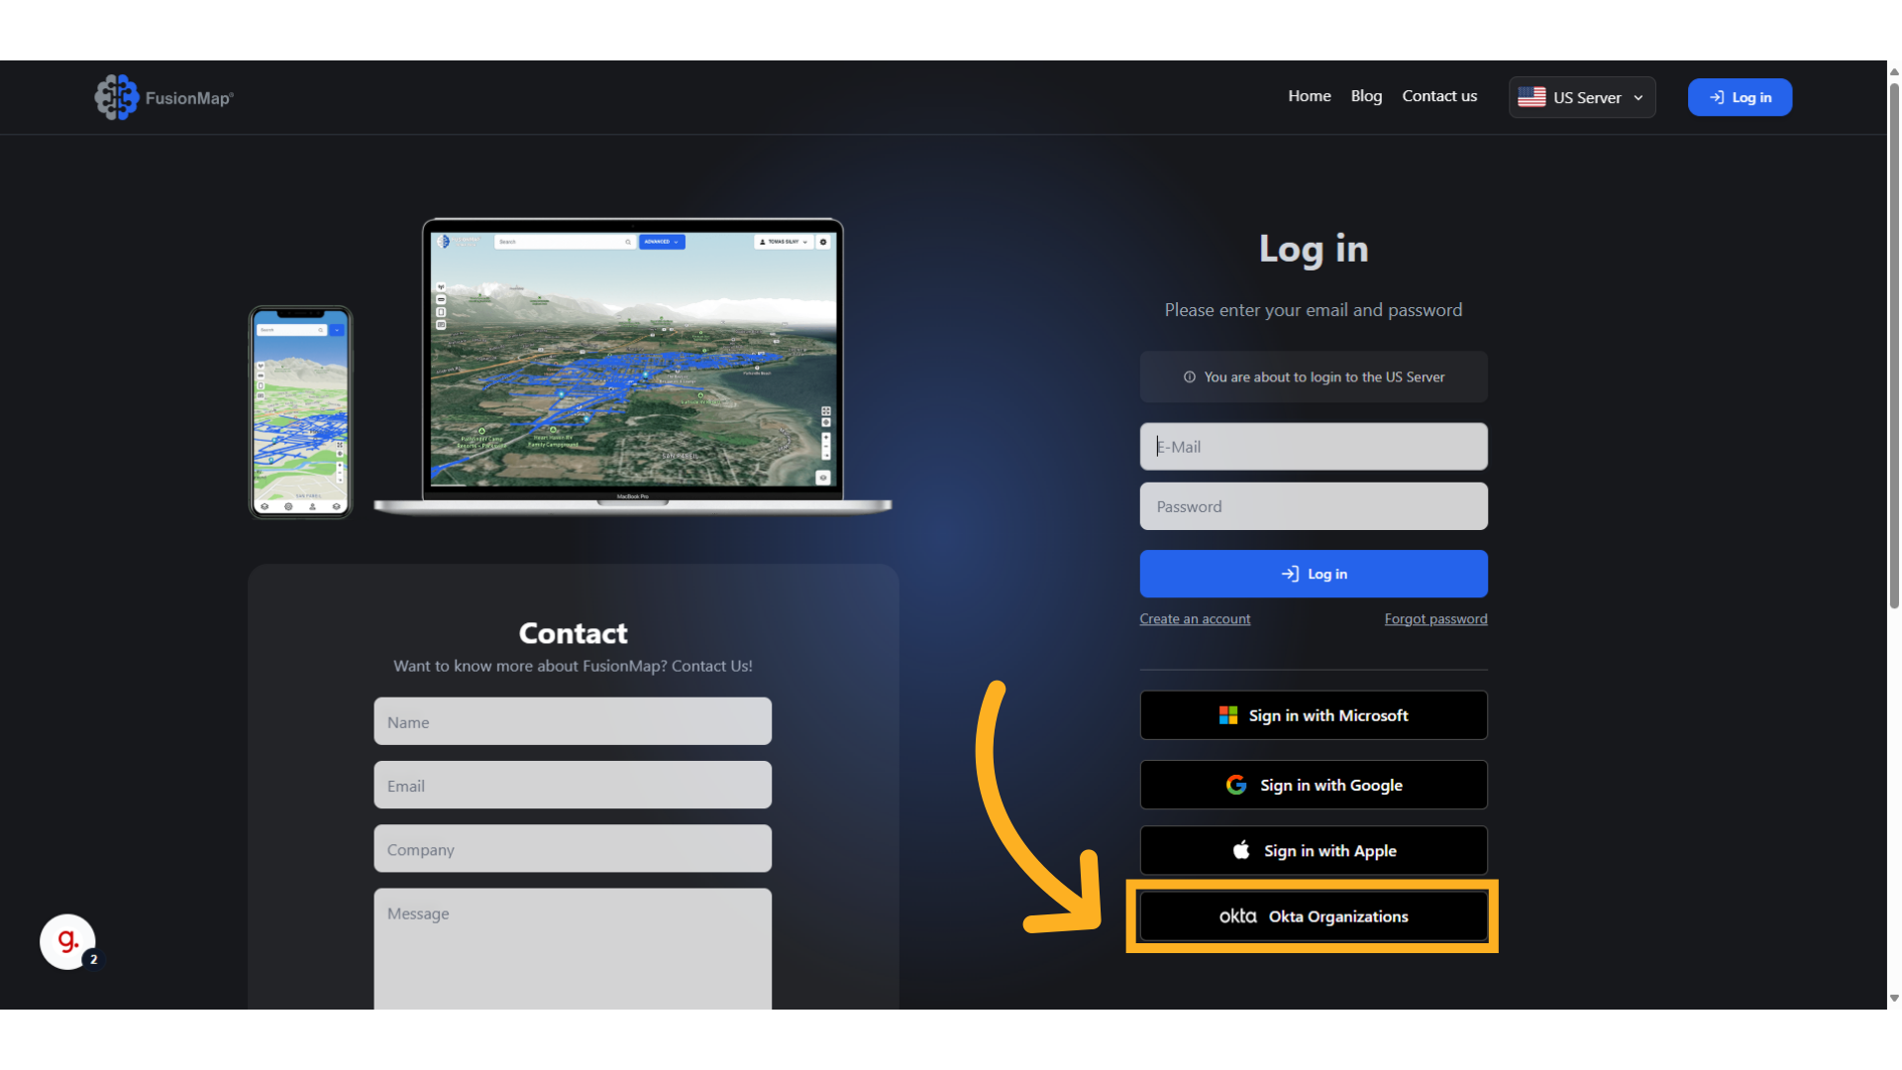Focus the contact Email field
The width and height of the screenshot is (1902, 1070).
pos(573,785)
